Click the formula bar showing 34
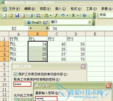 pyautogui.click(x=81, y=28)
